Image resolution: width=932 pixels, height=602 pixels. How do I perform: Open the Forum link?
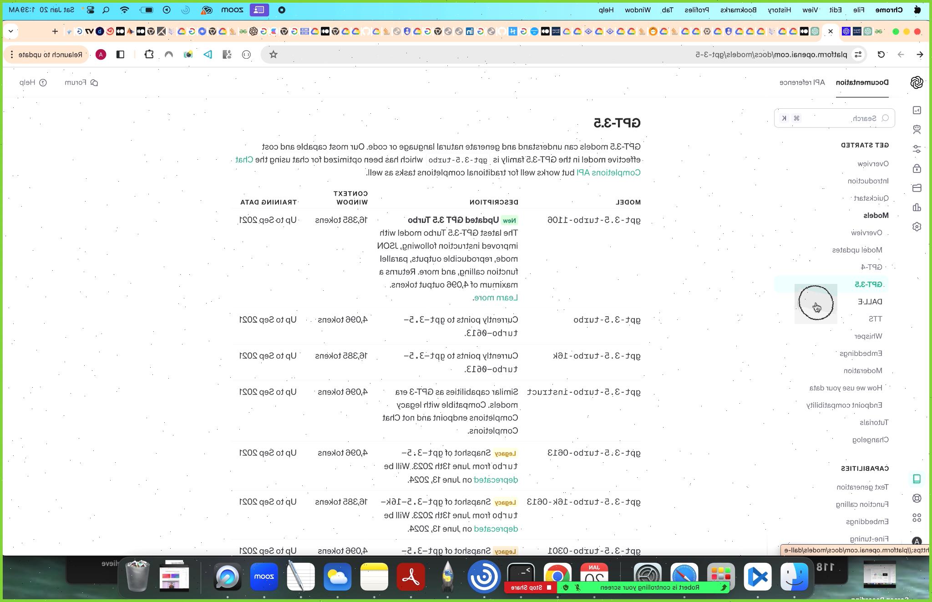pos(81,82)
